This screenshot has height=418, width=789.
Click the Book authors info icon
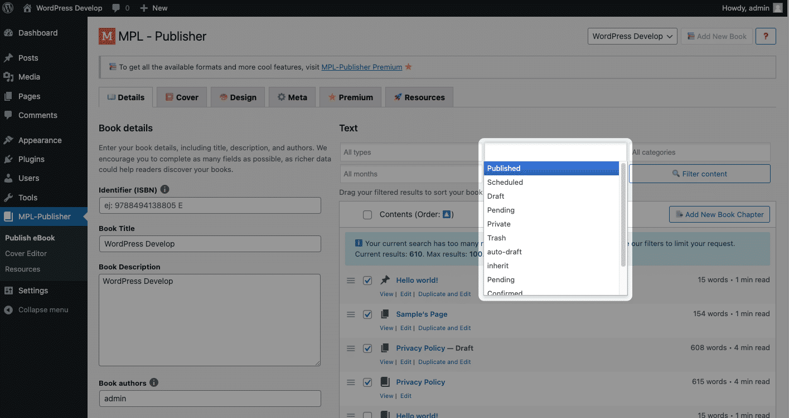click(x=154, y=382)
